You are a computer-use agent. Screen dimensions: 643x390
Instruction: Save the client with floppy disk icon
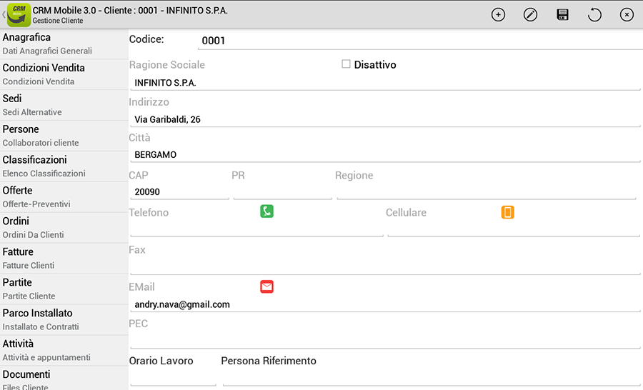[x=563, y=15]
